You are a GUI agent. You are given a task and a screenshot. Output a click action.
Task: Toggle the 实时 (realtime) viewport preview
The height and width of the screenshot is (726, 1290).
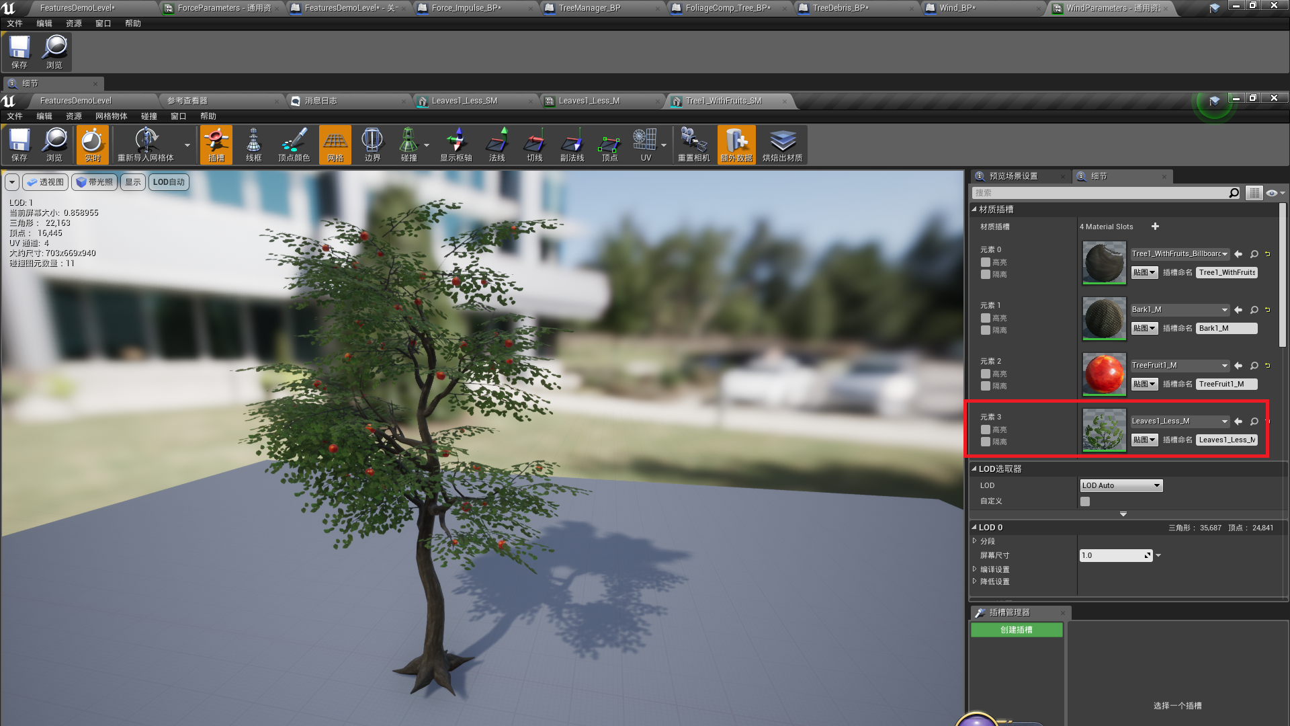(x=92, y=145)
